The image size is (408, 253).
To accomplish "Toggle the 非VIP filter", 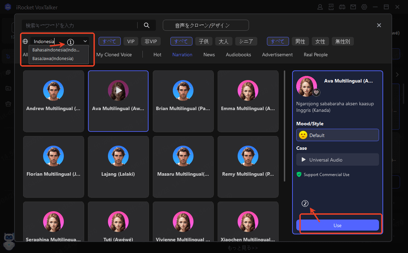I will [151, 41].
